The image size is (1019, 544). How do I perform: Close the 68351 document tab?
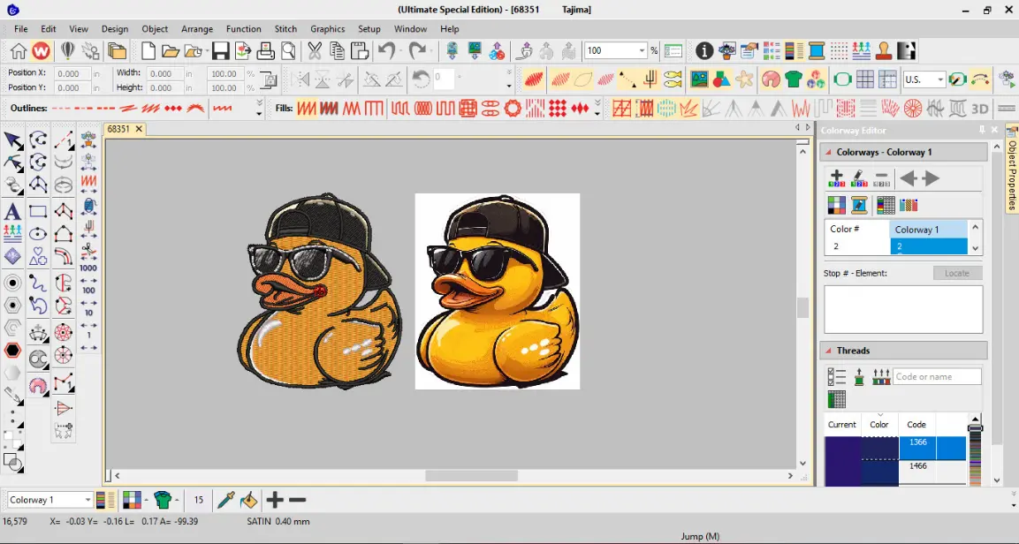(x=139, y=129)
